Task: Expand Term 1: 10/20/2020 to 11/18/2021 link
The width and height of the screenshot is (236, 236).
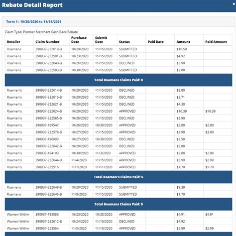Action: click(x=34, y=21)
